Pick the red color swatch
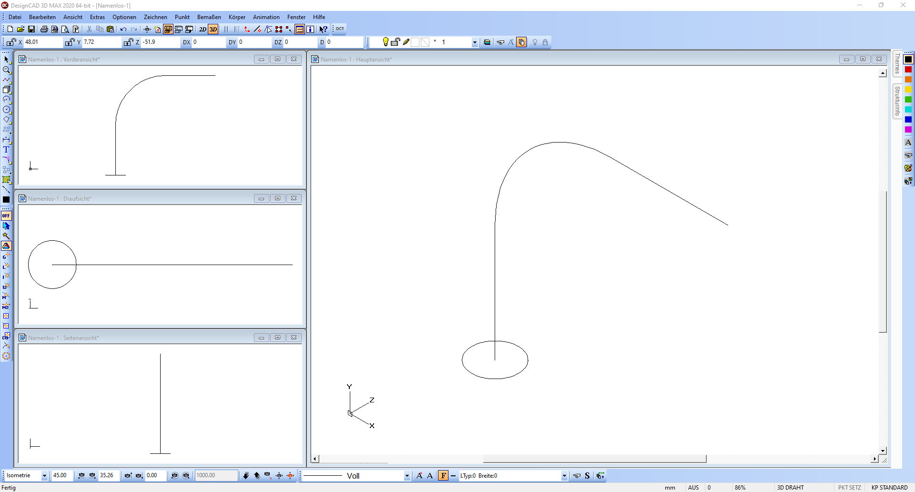 point(908,70)
